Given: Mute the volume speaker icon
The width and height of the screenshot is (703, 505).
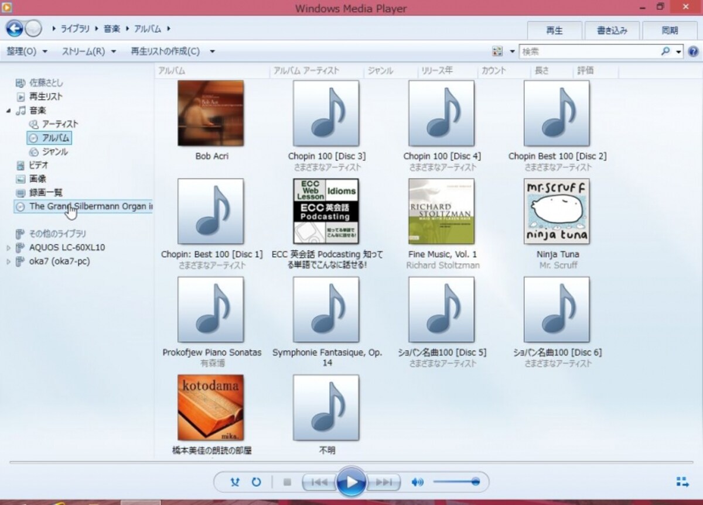Looking at the screenshot, I should click(x=417, y=482).
